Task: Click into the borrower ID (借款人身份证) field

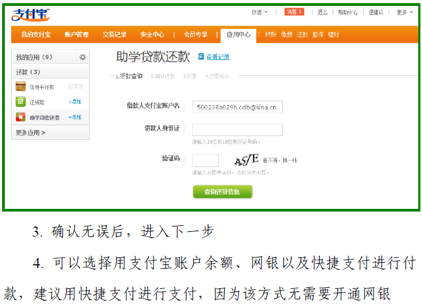Action: 237,129
